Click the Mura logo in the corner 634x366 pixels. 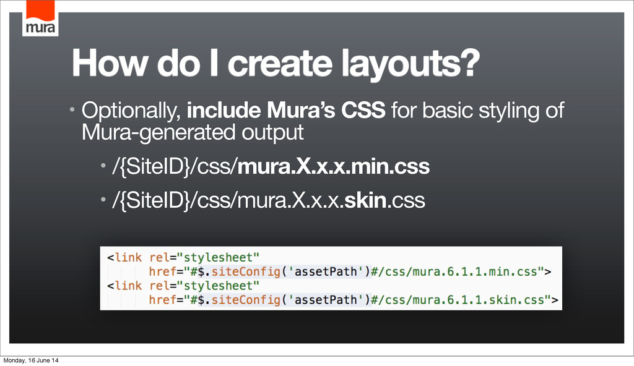[40, 19]
